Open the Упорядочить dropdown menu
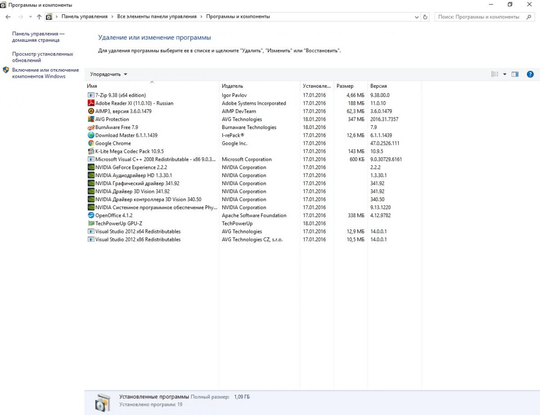Screen dimensions: 540x415 pos(108,74)
